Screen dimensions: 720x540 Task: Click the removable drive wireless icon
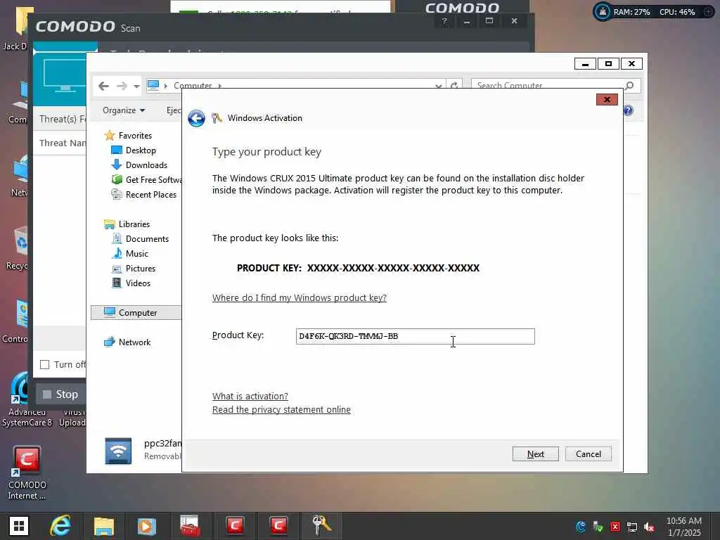[x=118, y=451]
